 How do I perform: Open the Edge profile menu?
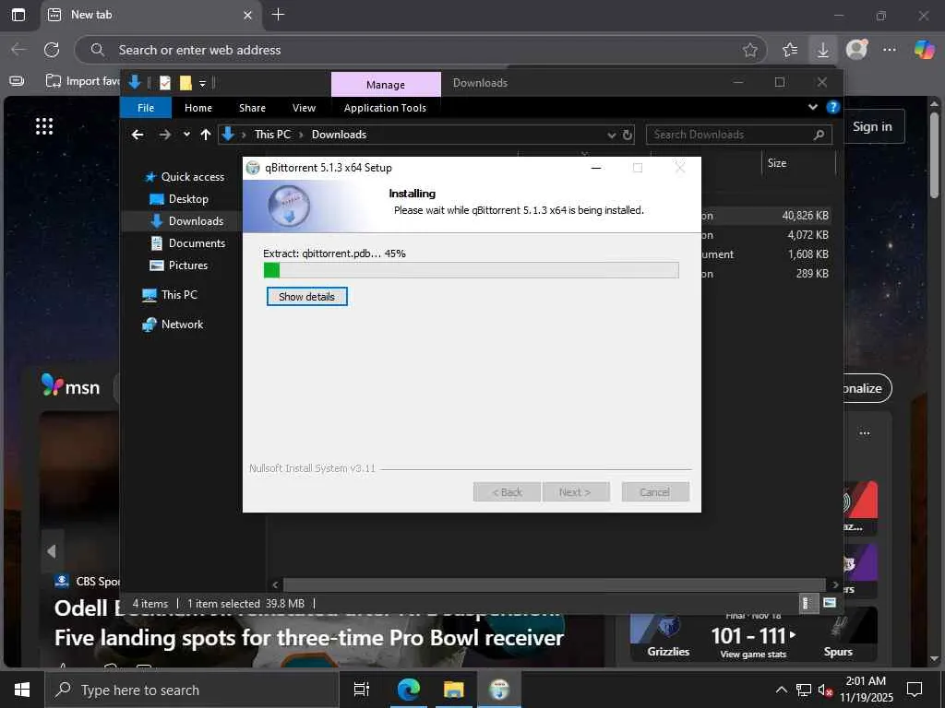(856, 50)
